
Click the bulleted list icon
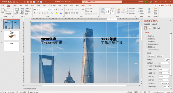[66, 9]
